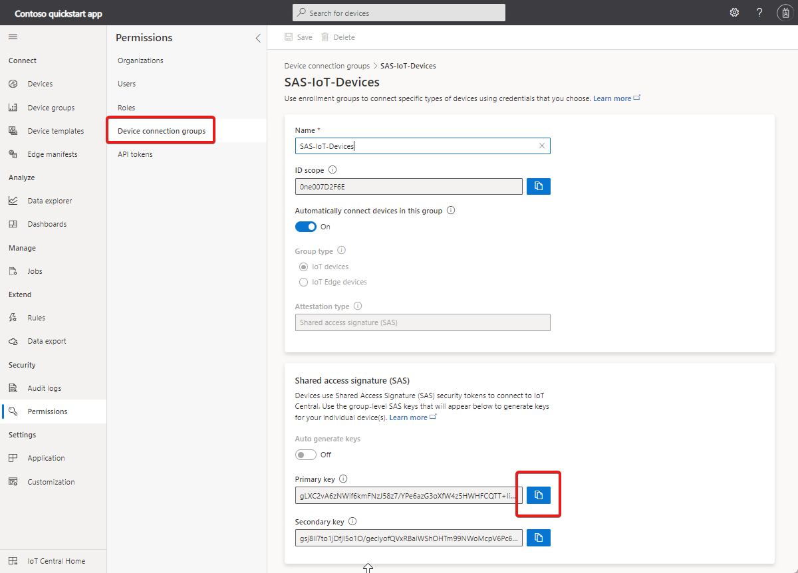Copy the ID scope value
The width and height of the screenshot is (798, 573).
(x=539, y=187)
